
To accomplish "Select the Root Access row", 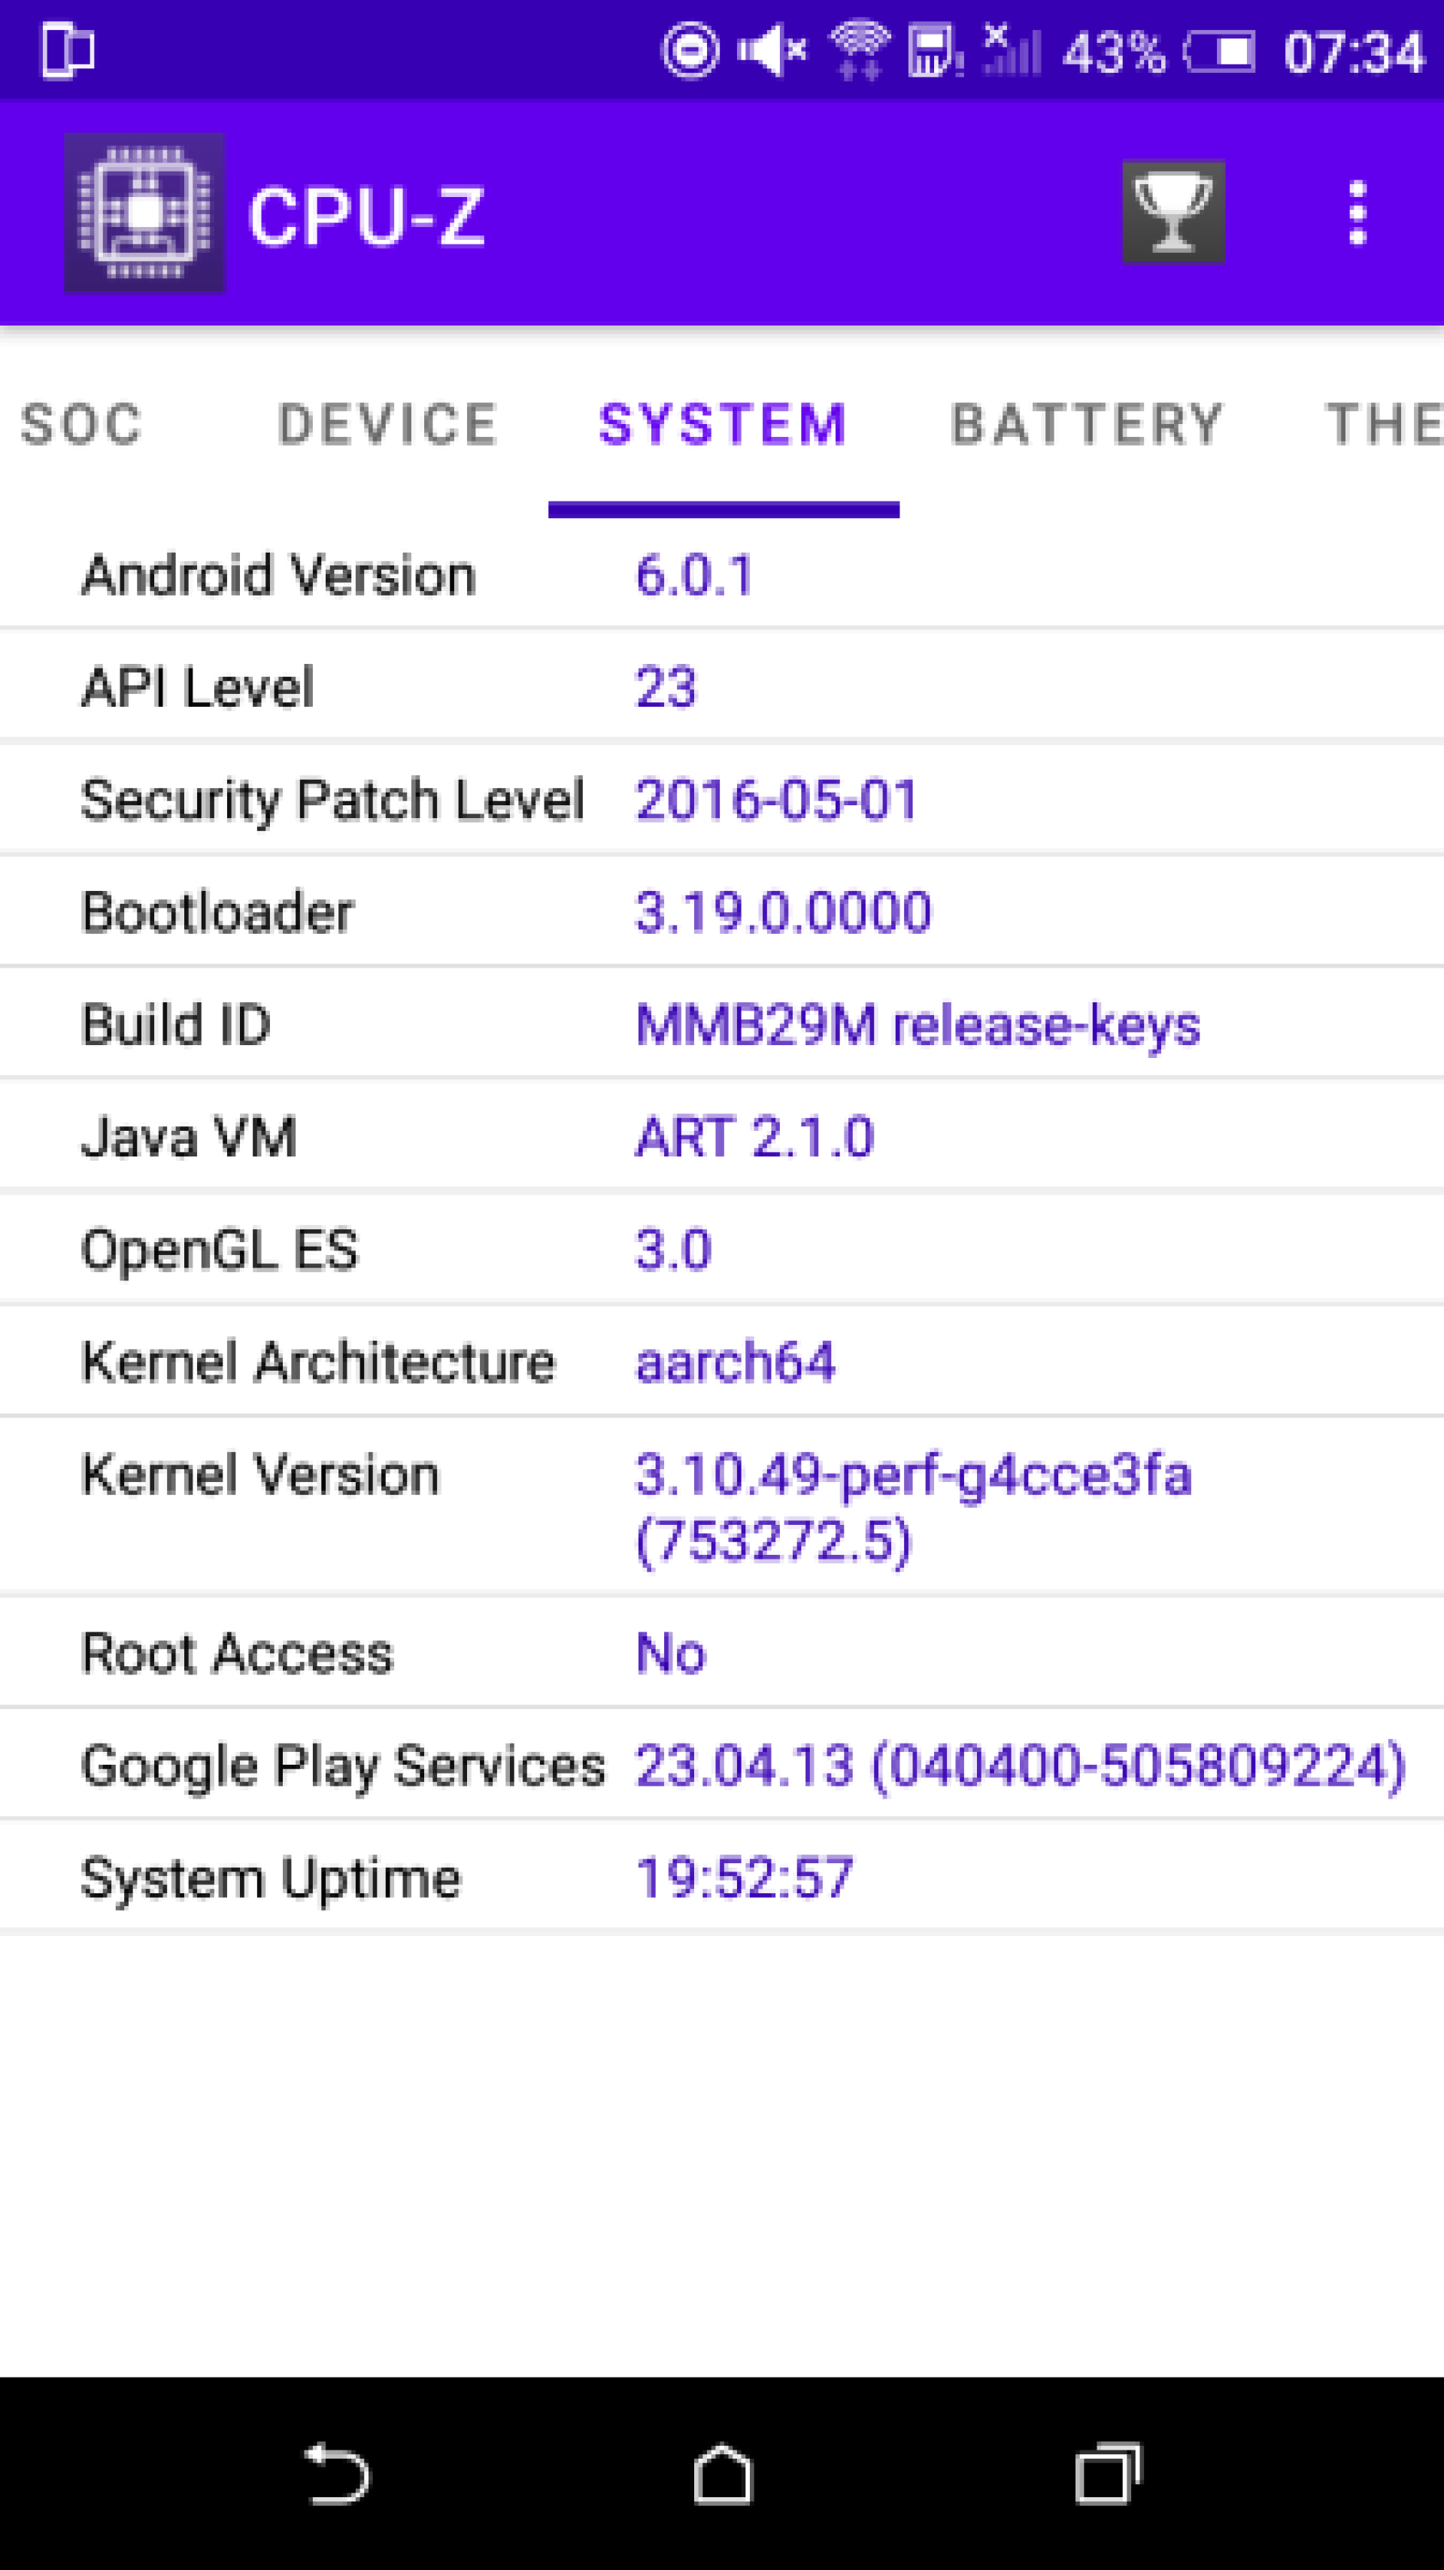I will (721, 1653).
